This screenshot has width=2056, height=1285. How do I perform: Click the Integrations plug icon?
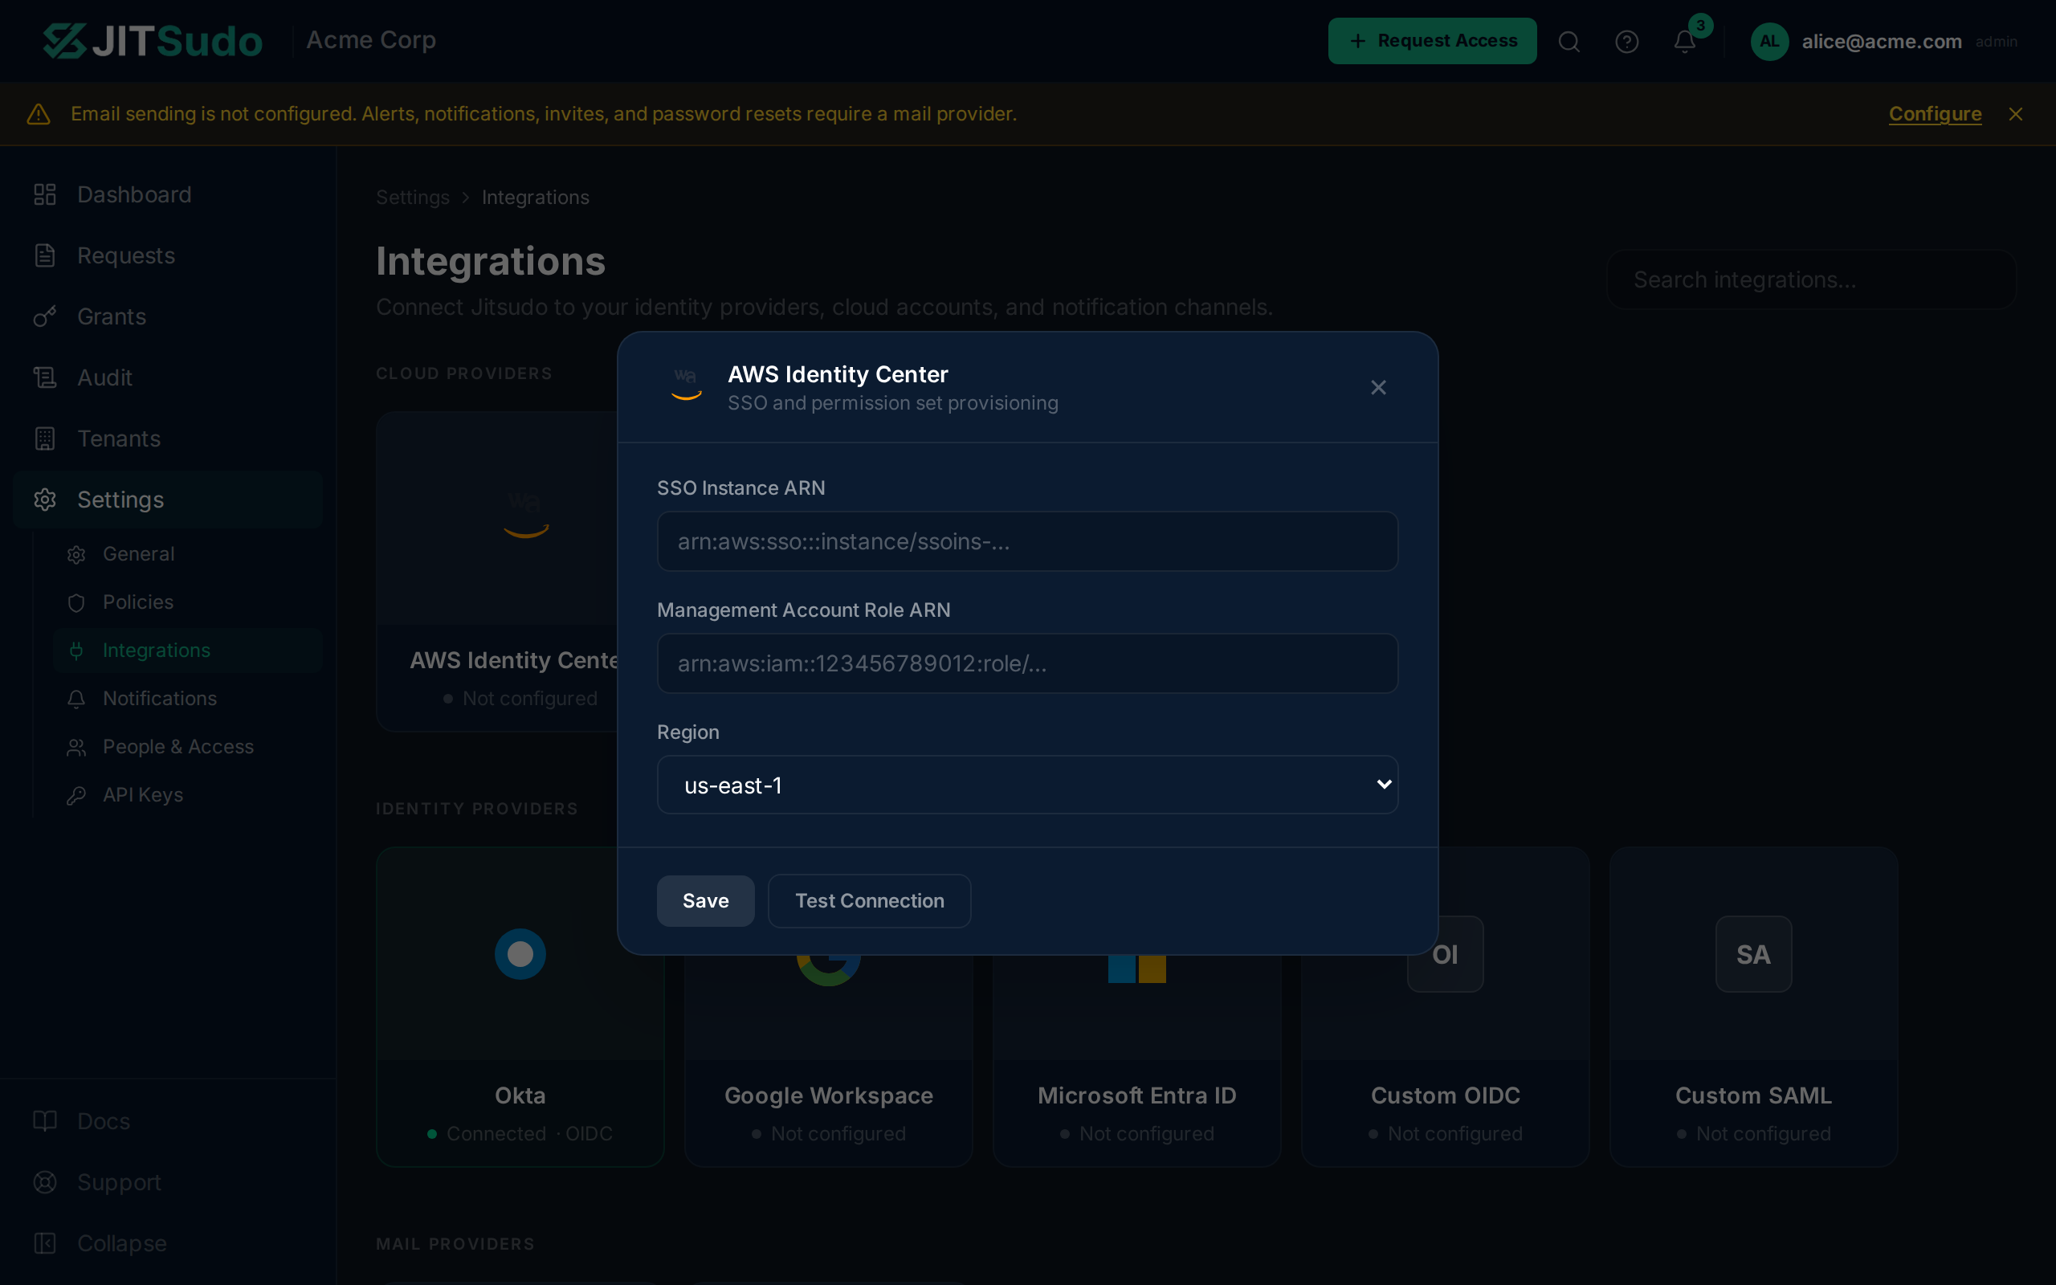click(x=76, y=651)
